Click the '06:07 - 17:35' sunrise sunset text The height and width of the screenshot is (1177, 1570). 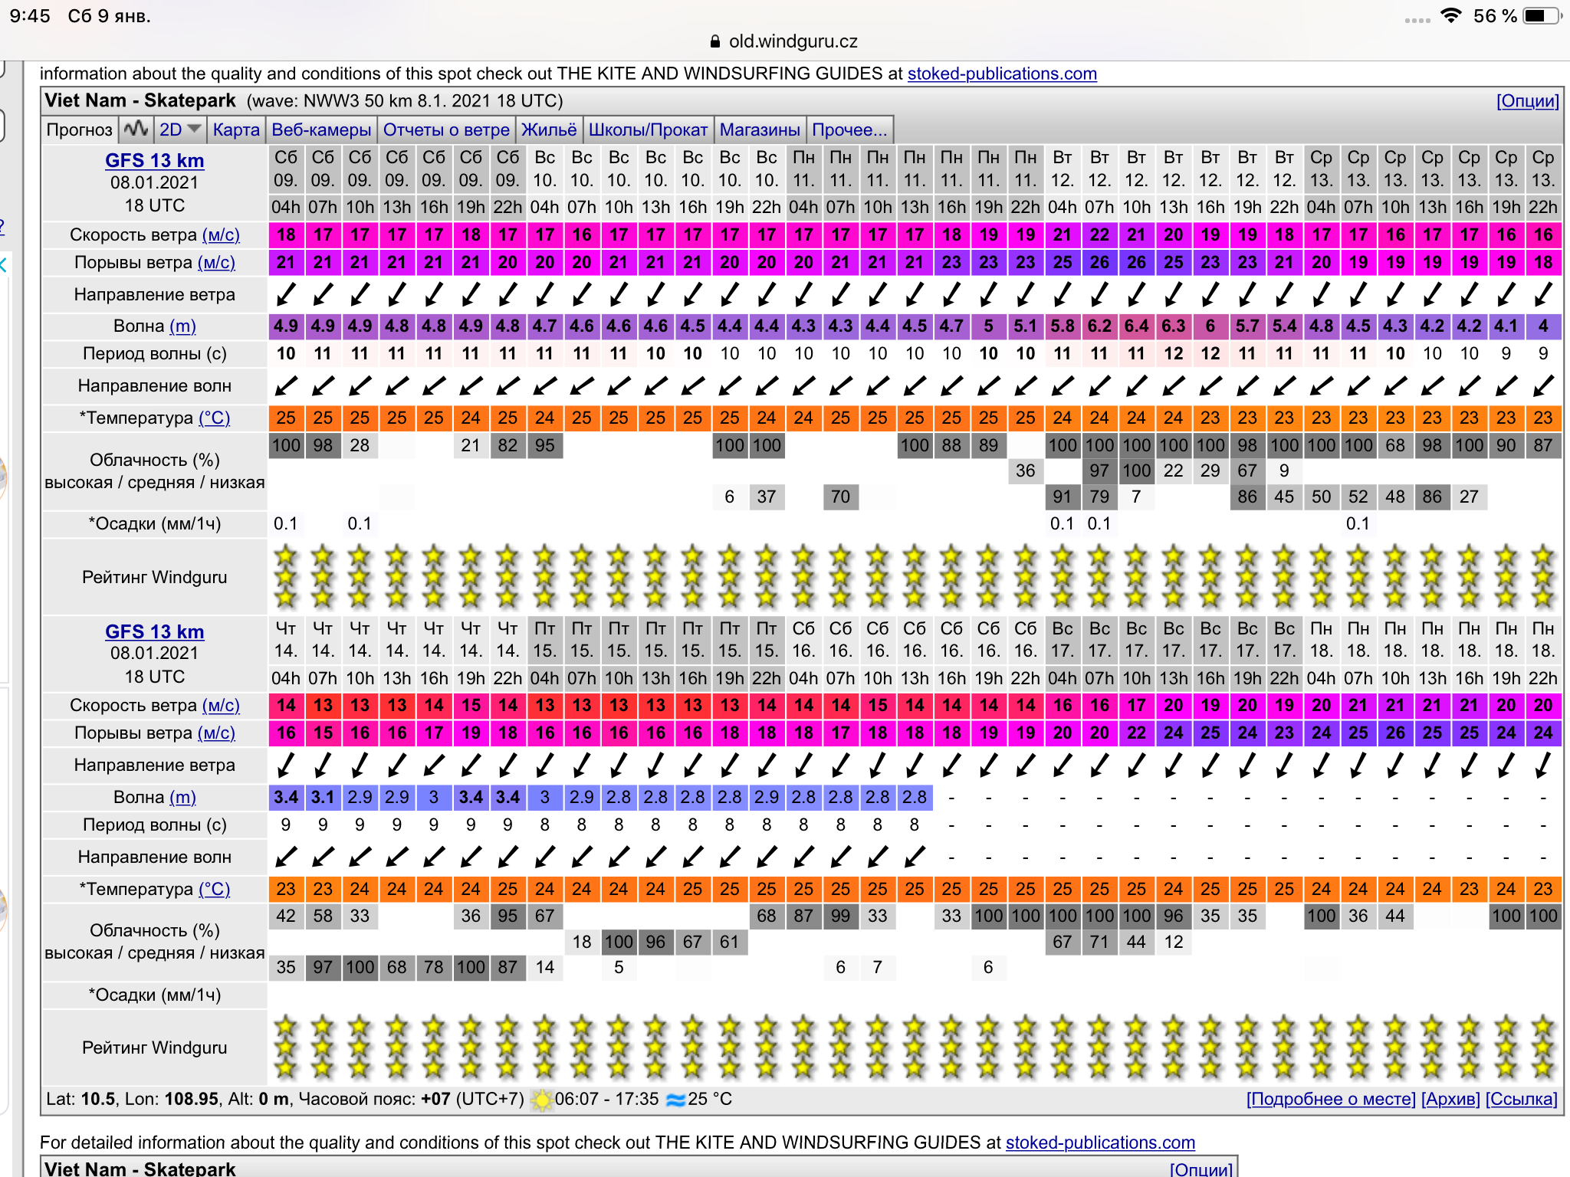pyautogui.click(x=606, y=1099)
